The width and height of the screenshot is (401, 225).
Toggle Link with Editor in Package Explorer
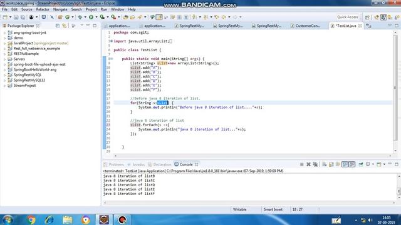point(65,26)
